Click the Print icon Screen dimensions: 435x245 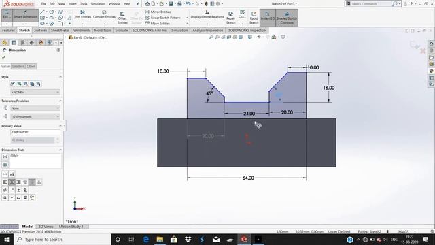179,4
